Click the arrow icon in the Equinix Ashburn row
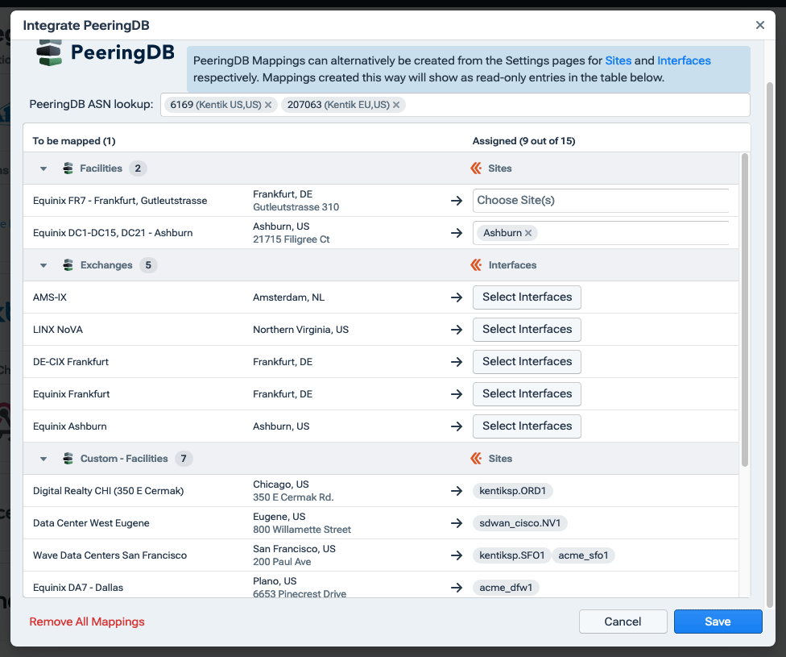This screenshot has width=786, height=657. click(457, 426)
